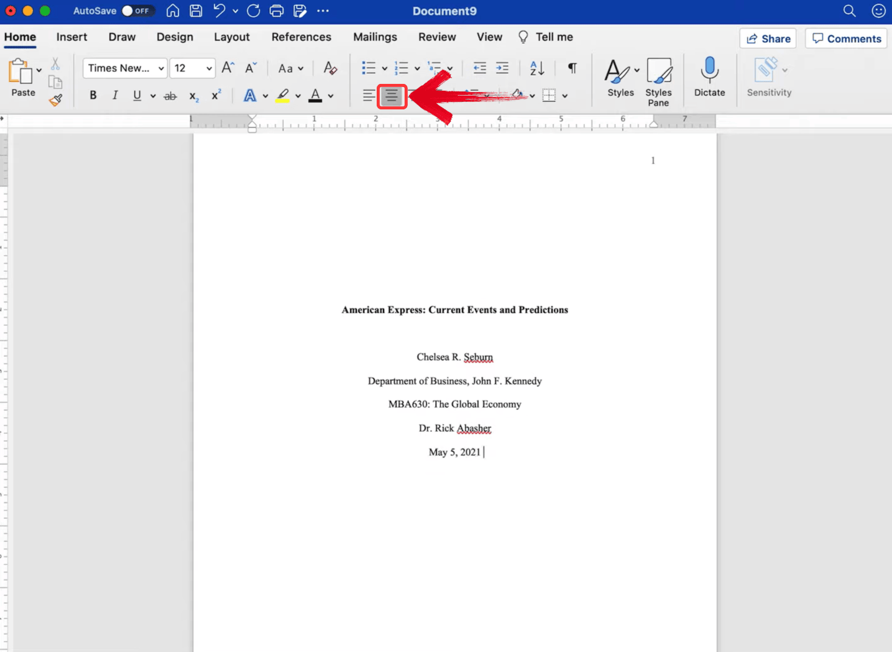Toggle paragraph mark visibility
Screen dimensions: 892x652
(572, 68)
